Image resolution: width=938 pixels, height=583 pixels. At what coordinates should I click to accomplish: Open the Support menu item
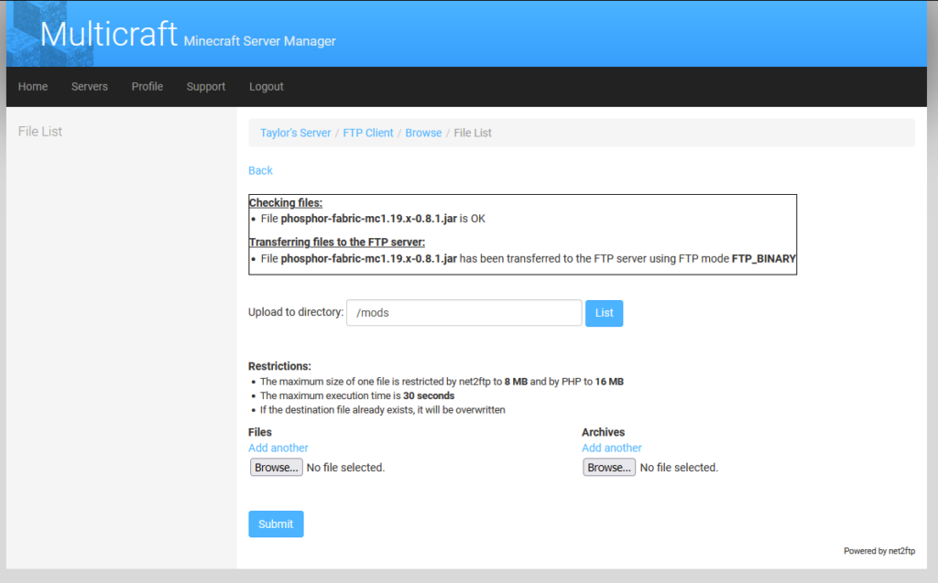tap(205, 86)
